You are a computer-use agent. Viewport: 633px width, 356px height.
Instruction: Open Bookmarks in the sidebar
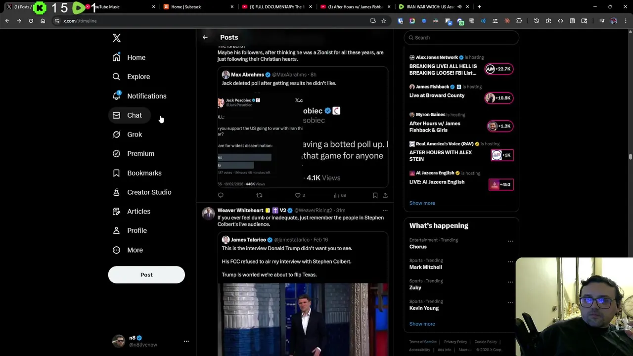[x=137, y=173]
